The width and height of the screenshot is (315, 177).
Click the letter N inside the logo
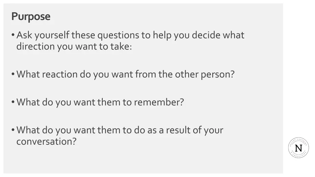(x=298, y=148)
